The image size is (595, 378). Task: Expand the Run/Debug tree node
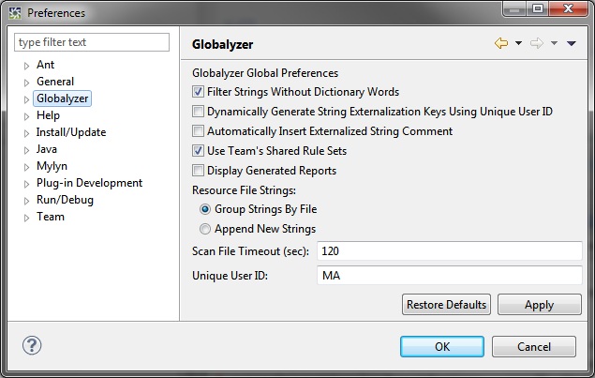coord(27,201)
